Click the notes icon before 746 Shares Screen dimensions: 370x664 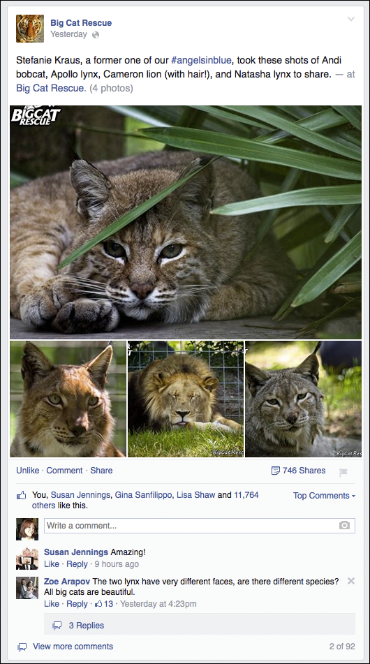276,471
